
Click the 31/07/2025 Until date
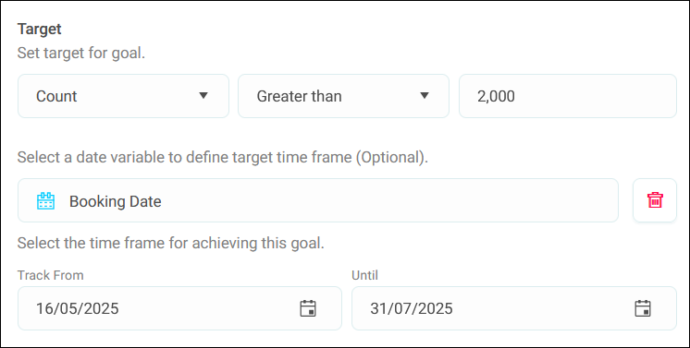point(411,308)
